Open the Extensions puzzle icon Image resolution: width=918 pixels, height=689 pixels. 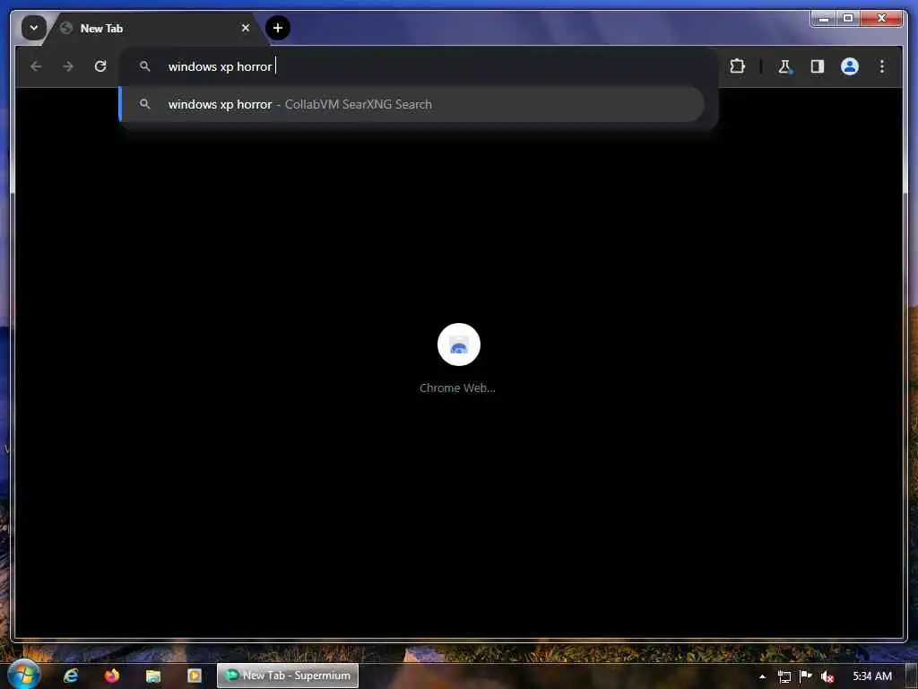(x=737, y=66)
